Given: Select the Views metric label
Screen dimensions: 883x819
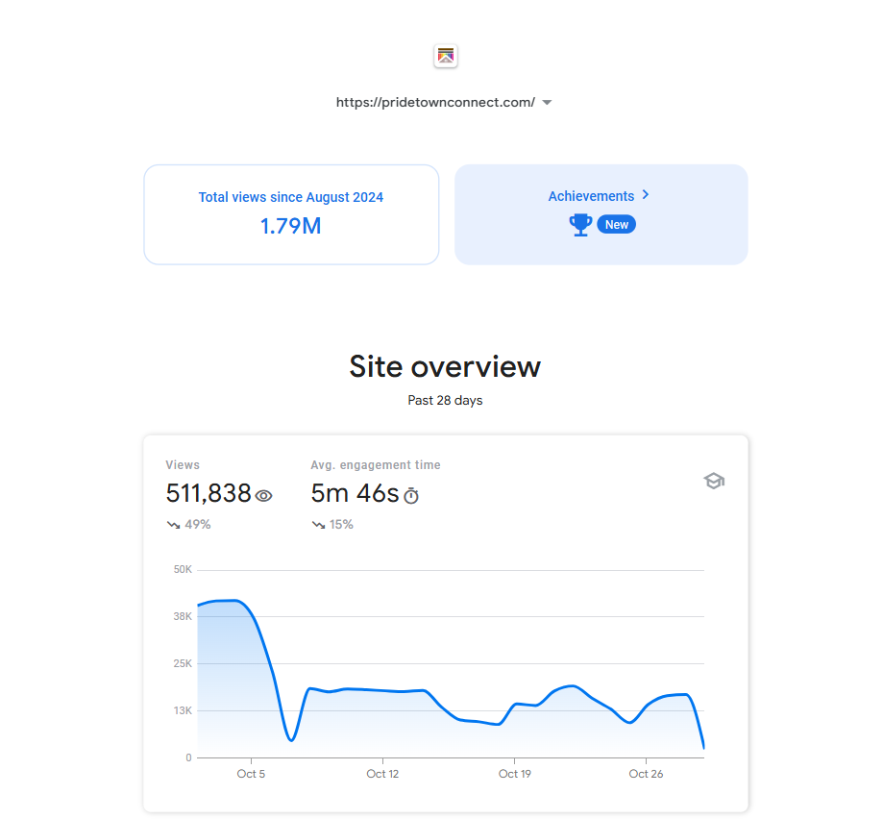Looking at the screenshot, I should [x=183, y=465].
